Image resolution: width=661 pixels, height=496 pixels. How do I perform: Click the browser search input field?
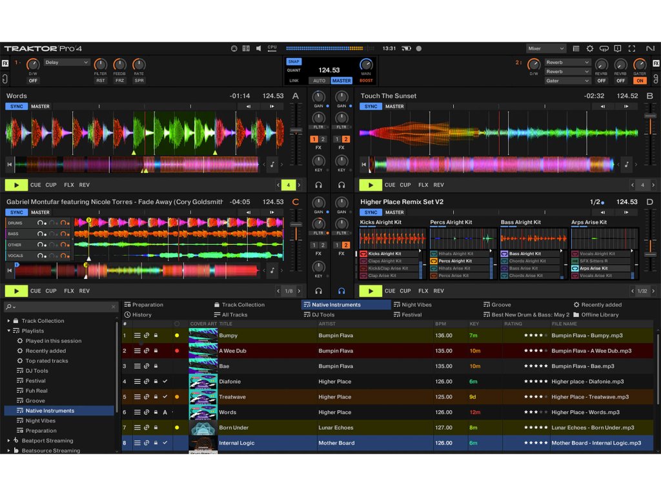pos(61,307)
